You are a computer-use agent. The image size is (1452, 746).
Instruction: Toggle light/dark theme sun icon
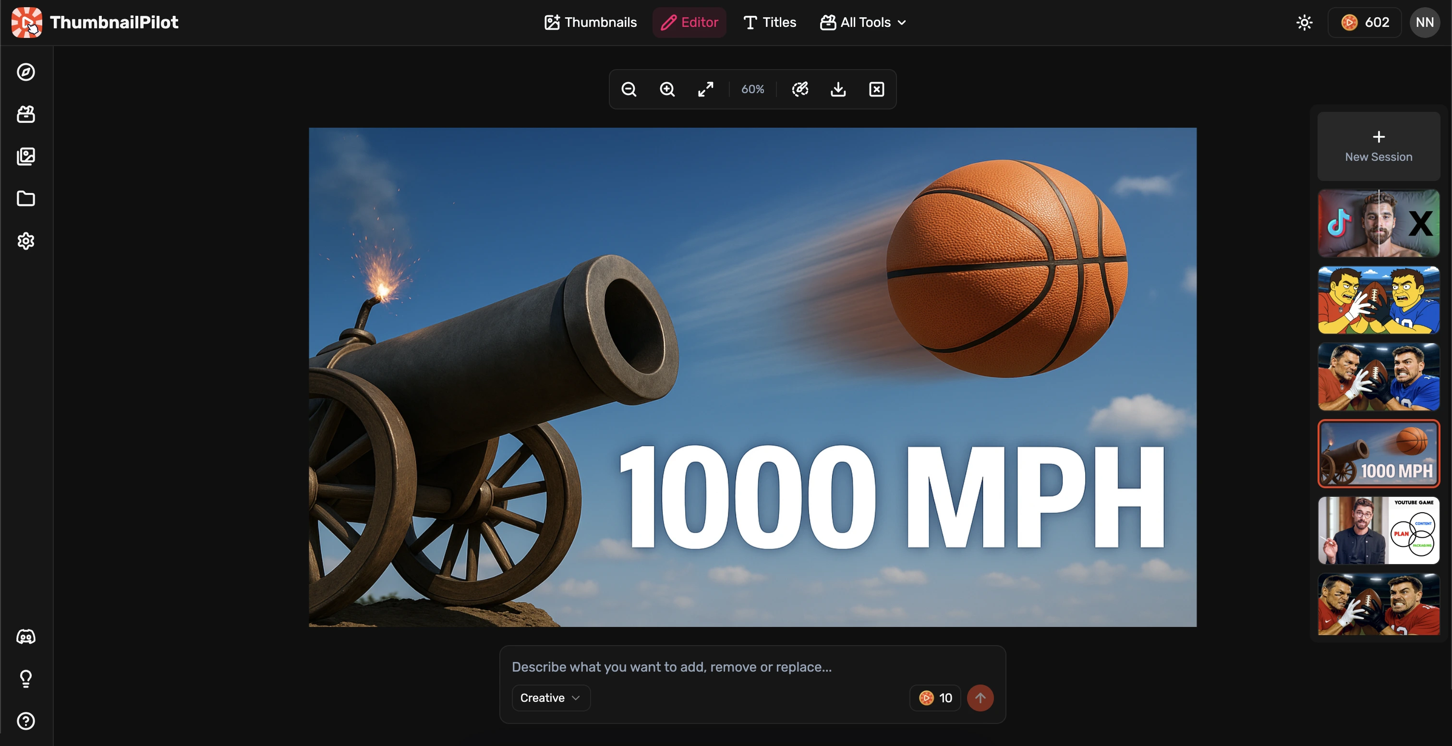(1304, 23)
